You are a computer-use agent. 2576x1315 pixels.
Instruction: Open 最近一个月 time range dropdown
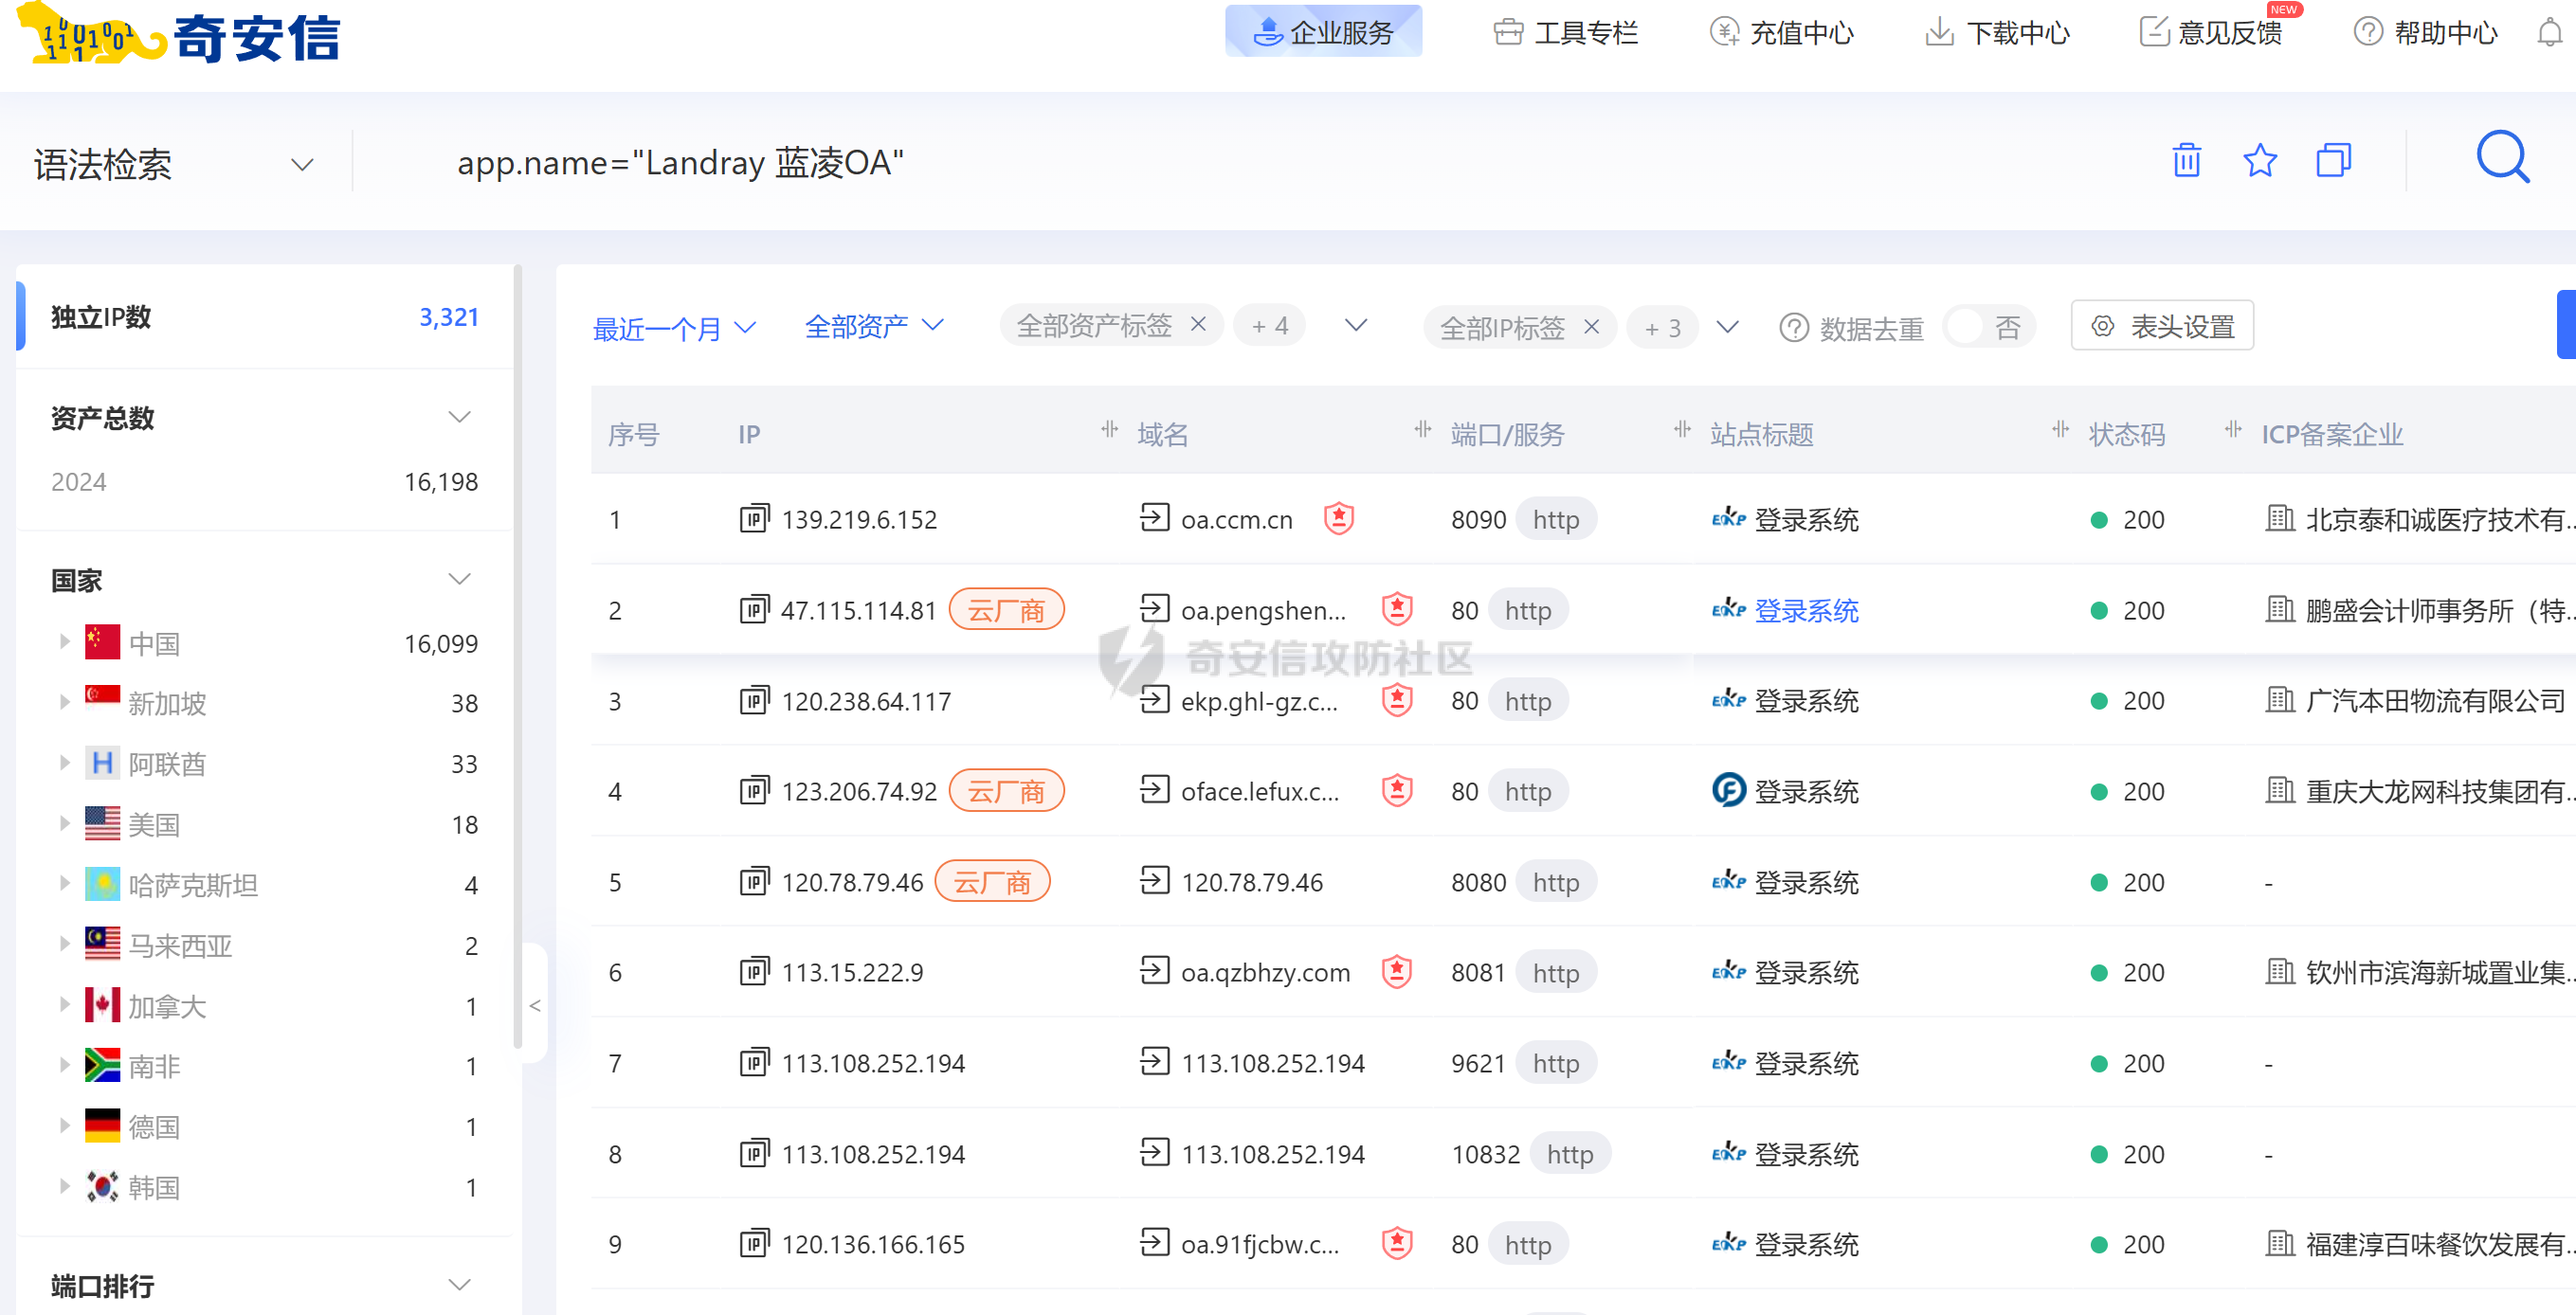point(673,328)
